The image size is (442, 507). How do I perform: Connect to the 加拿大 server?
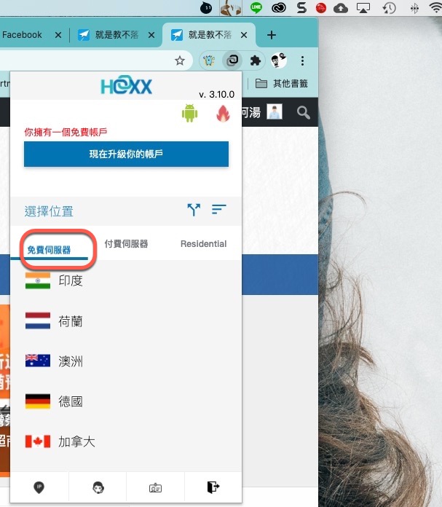pyautogui.click(x=126, y=441)
